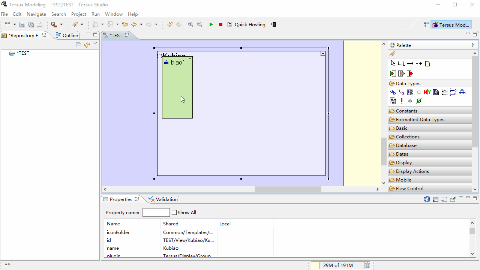Toggle the Show All checkbox
The image size is (480, 270).
coord(174,213)
